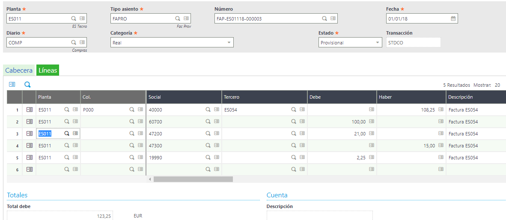
Task: Open the action card icon of Diario field
Action: (x=82, y=42)
